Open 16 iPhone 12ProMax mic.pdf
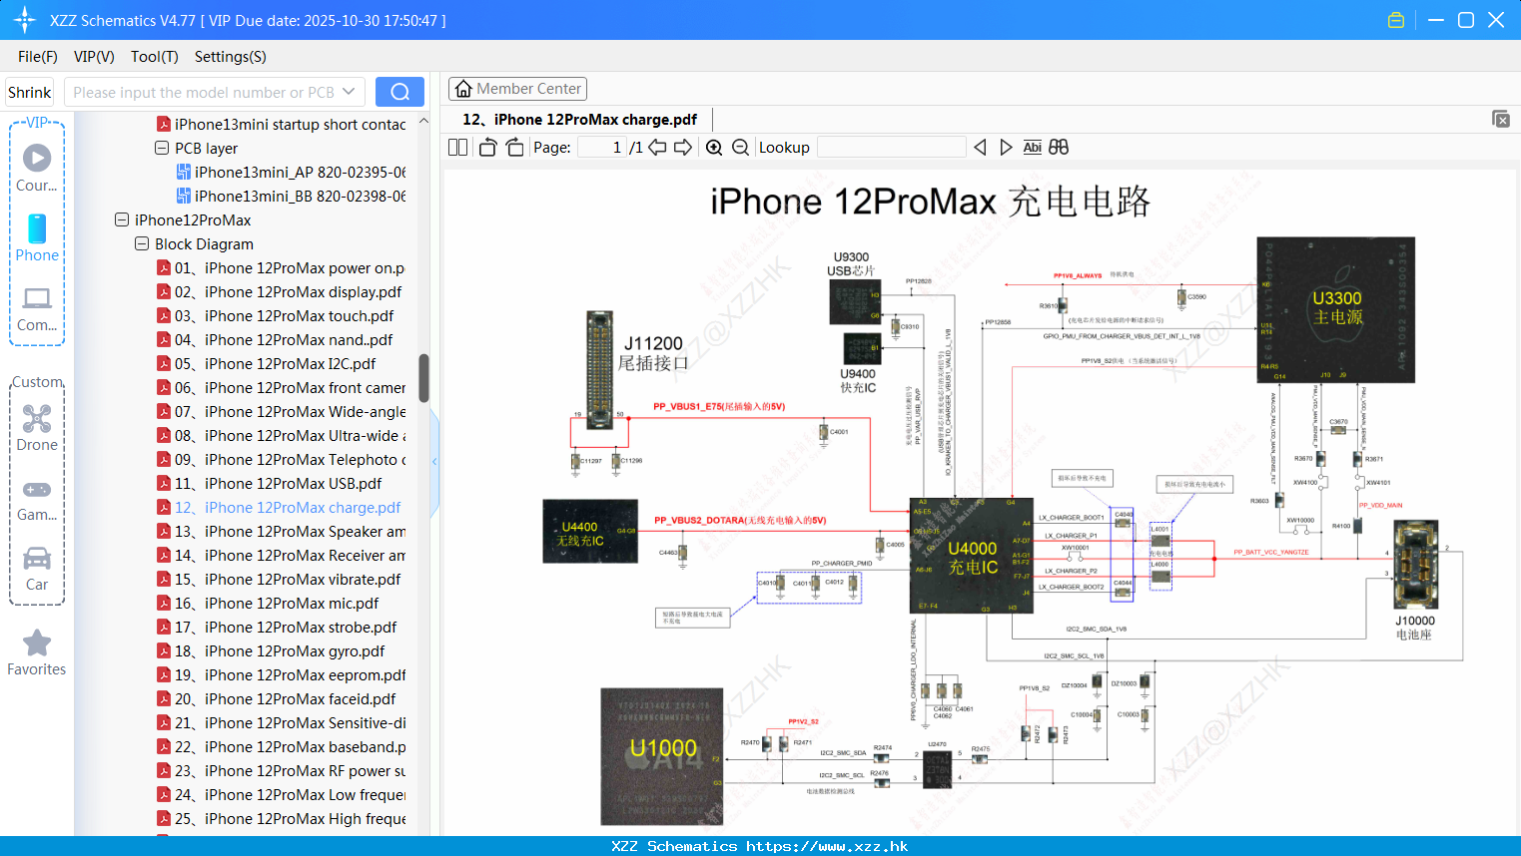This screenshot has height=856, width=1521. [x=268, y=603]
